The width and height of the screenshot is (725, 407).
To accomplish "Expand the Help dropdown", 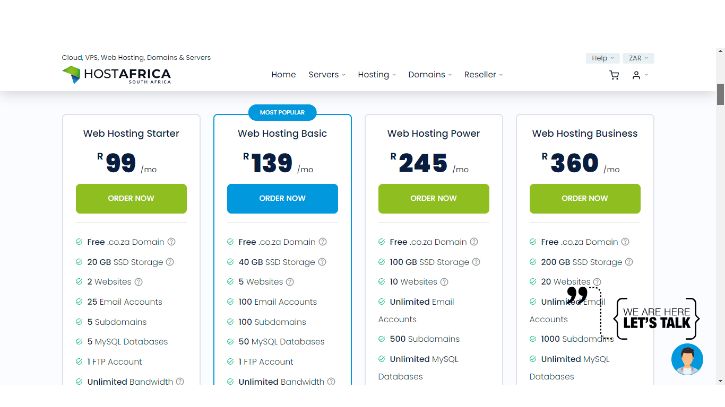I will pos(602,58).
